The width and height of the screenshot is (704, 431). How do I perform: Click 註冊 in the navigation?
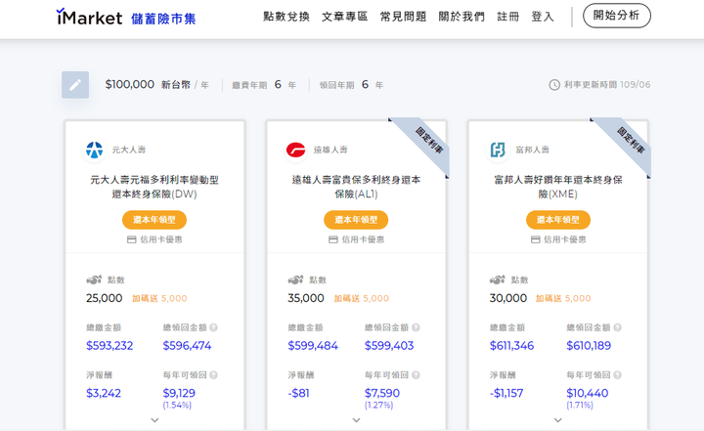pos(508,17)
